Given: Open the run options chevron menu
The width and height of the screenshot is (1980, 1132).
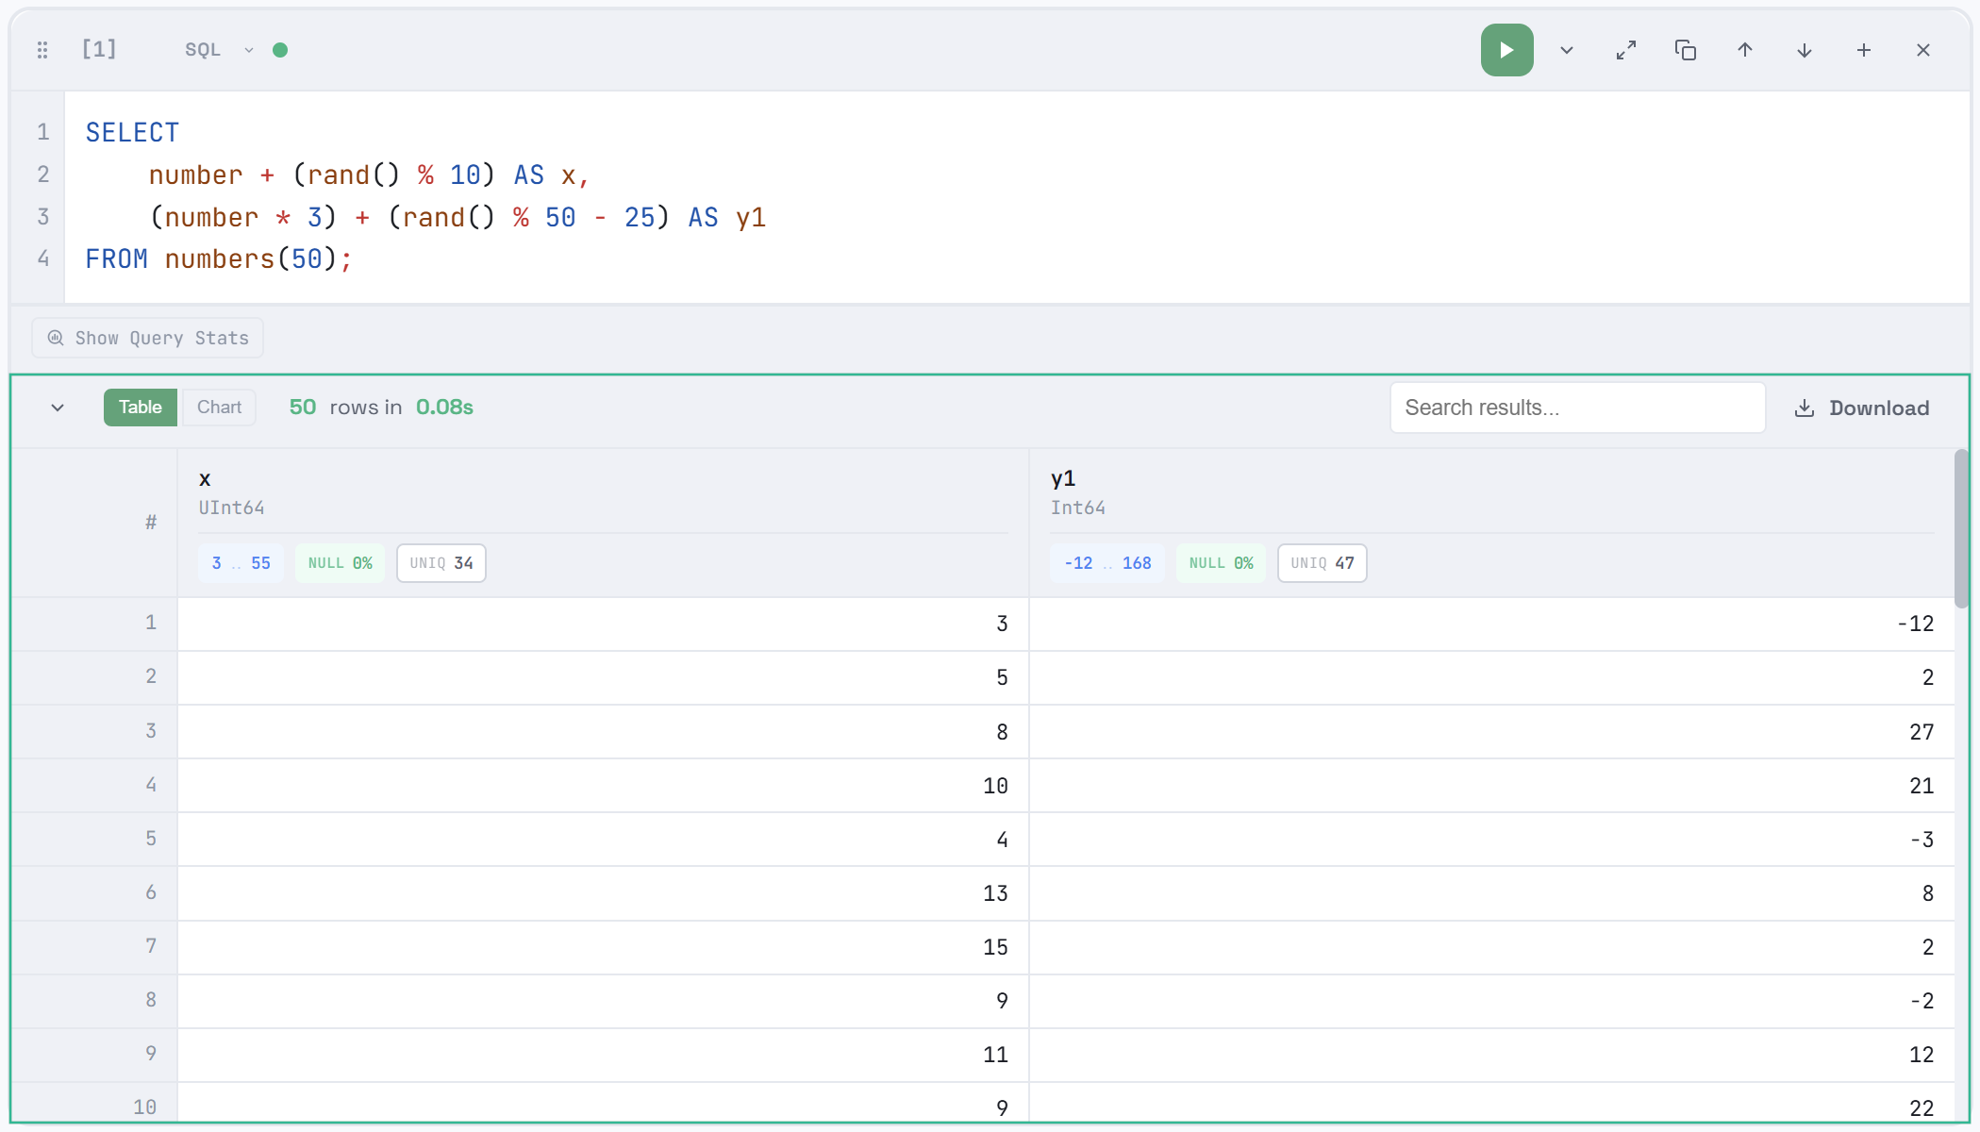Looking at the screenshot, I should click(1566, 49).
